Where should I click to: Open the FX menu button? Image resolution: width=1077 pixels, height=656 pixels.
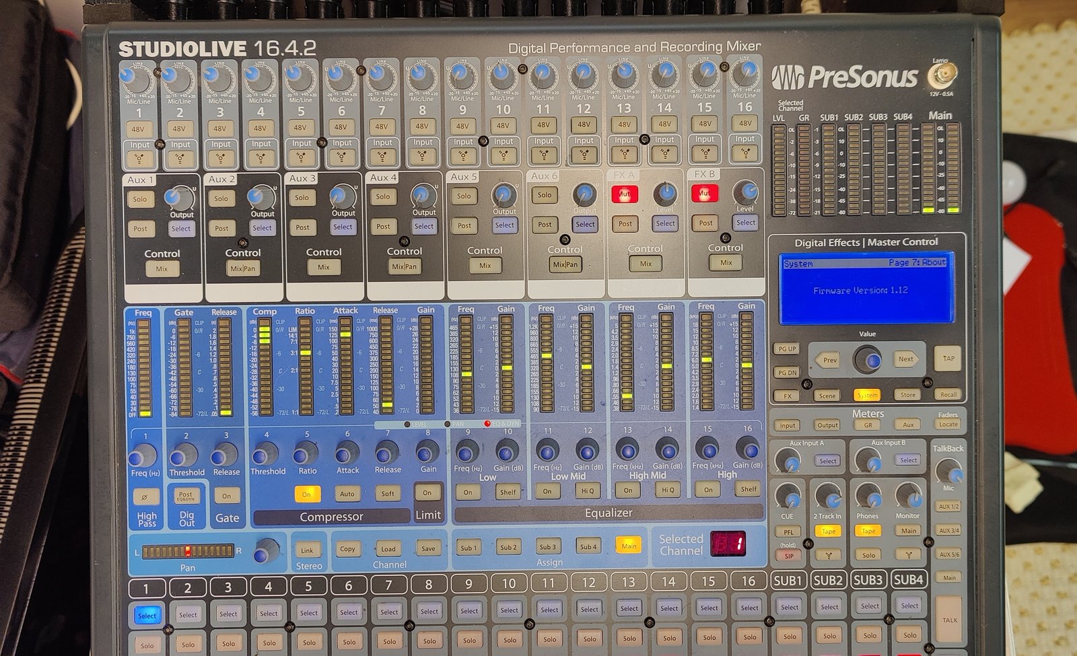click(x=787, y=396)
